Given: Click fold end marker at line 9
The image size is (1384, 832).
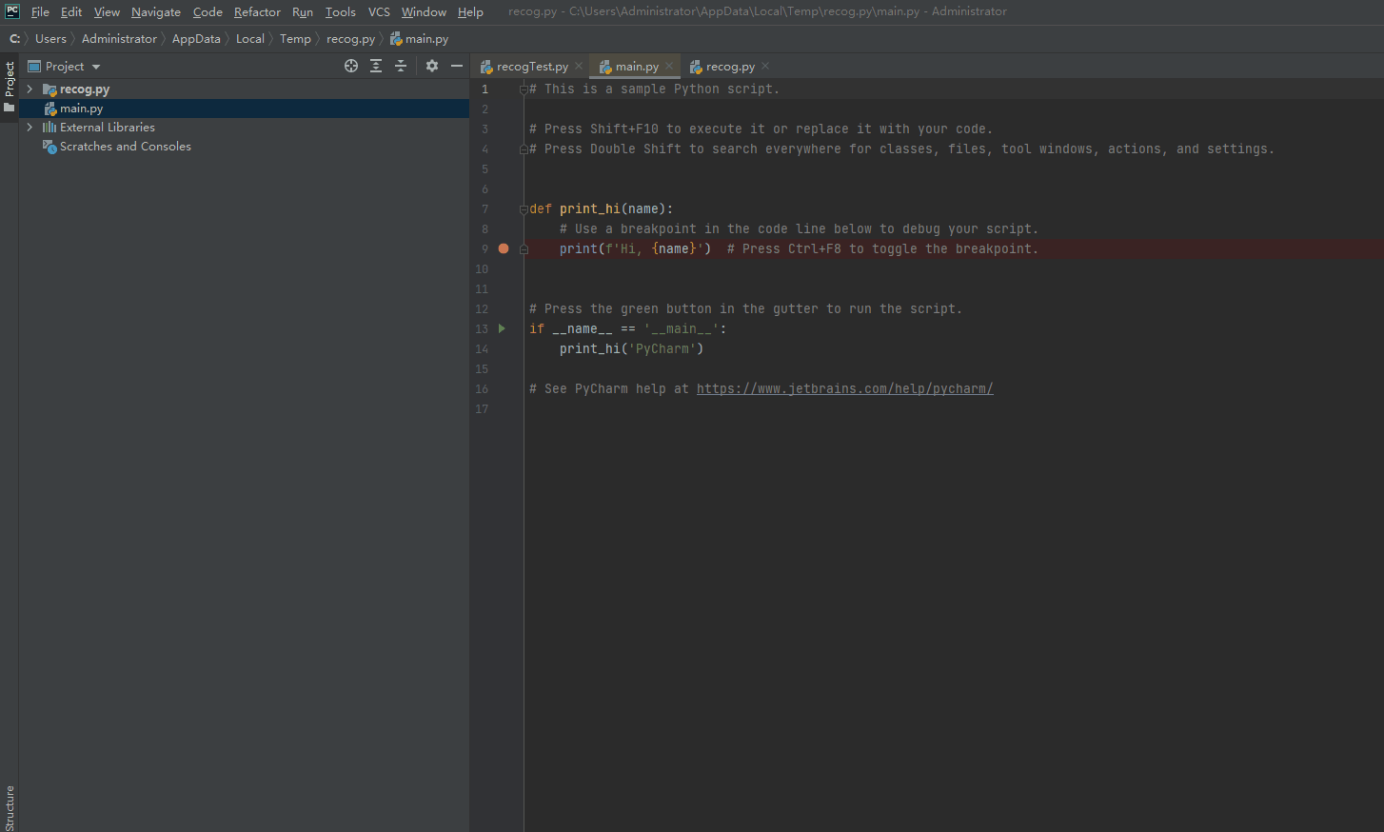Looking at the screenshot, I should 524,248.
